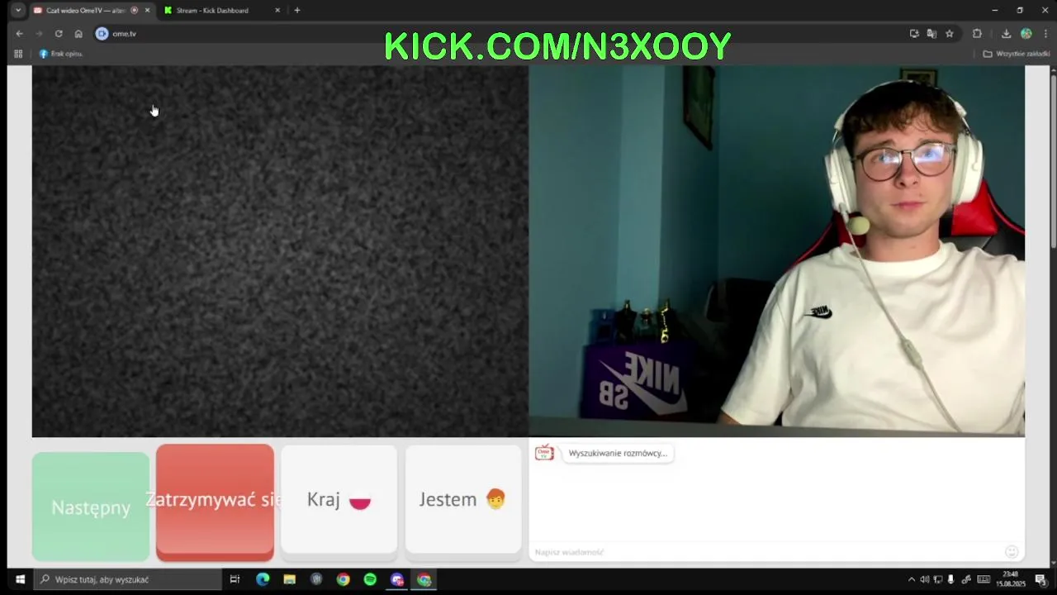Open the volume control in system tray

pyautogui.click(x=925, y=579)
